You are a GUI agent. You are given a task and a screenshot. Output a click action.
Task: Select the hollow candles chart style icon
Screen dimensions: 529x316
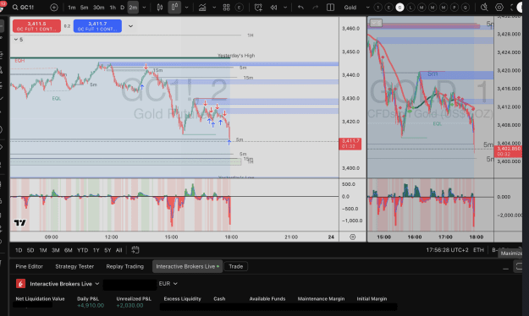pyautogui.click(x=174, y=7)
